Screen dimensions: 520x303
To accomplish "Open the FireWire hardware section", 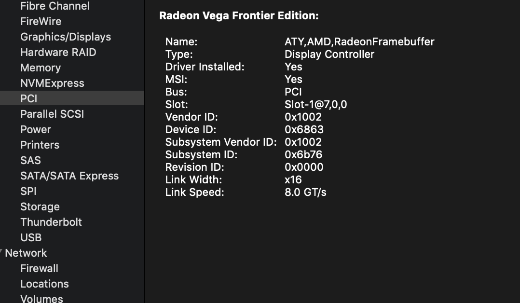I will point(41,22).
